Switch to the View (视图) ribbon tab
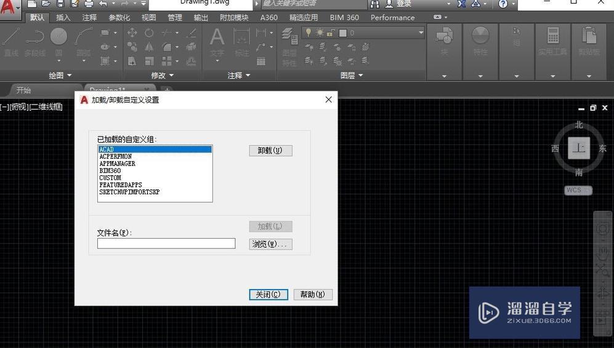This screenshot has width=614, height=348. click(148, 18)
